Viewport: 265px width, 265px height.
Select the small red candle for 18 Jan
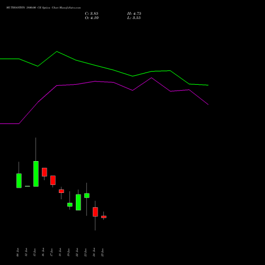point(61,191)
